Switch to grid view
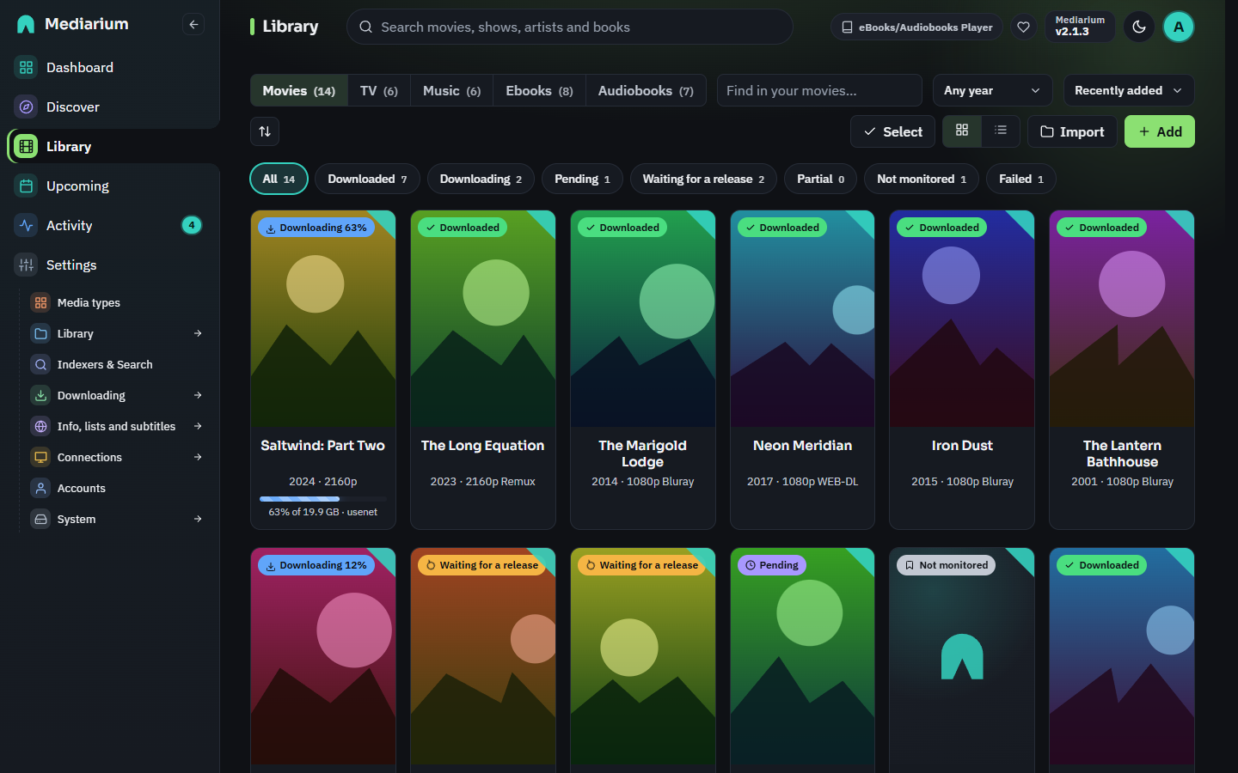Image resolution: width=1238 pixels, height=773 pixels. pyautogui.click(x=962, y=131)
